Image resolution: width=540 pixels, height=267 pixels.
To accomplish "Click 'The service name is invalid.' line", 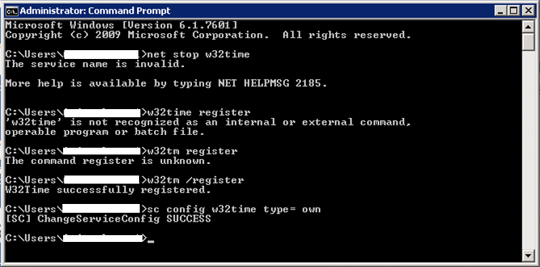I will click(96, 64).
